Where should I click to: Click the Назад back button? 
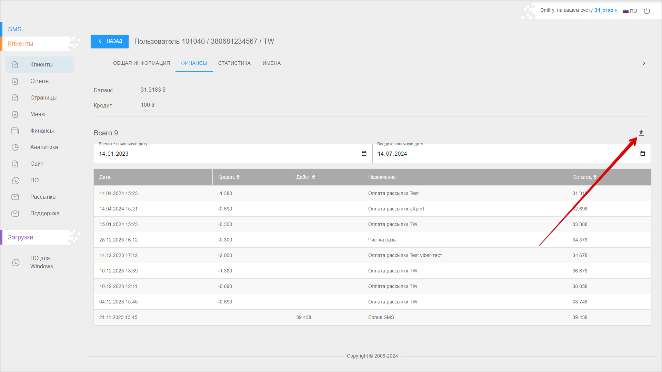click(110, 41)
